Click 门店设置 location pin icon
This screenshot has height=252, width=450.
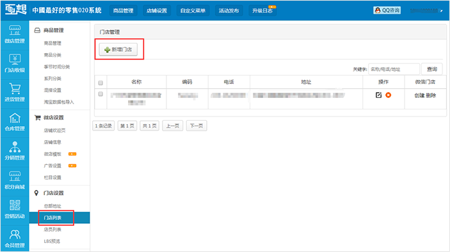point(36,193)
